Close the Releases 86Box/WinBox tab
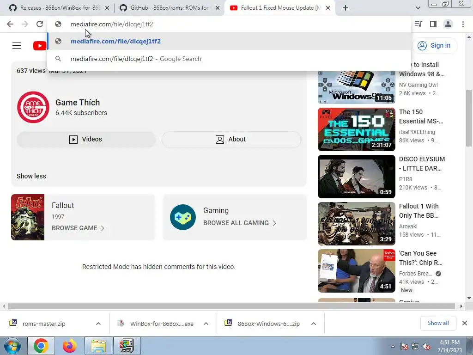The height and width of the screenshot is (355, 473). 107,8
